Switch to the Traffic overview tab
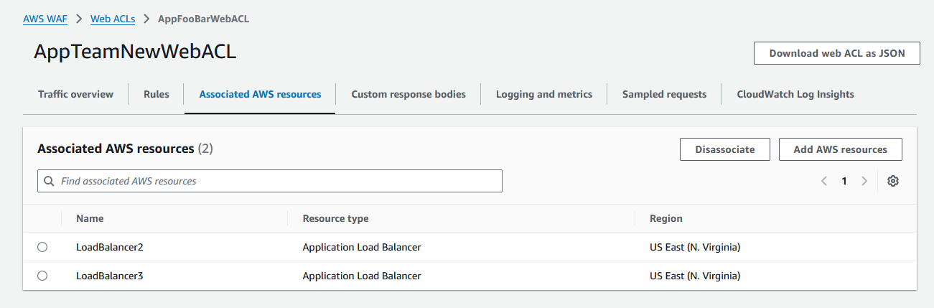 tap(75, 94)
